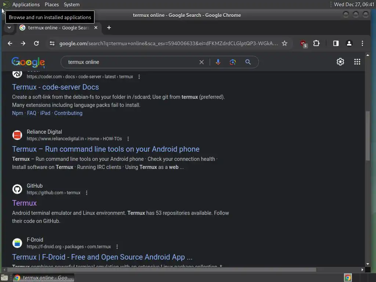
Task: Click show desktop icon in bottom panel
Action: tap(4, 278)
